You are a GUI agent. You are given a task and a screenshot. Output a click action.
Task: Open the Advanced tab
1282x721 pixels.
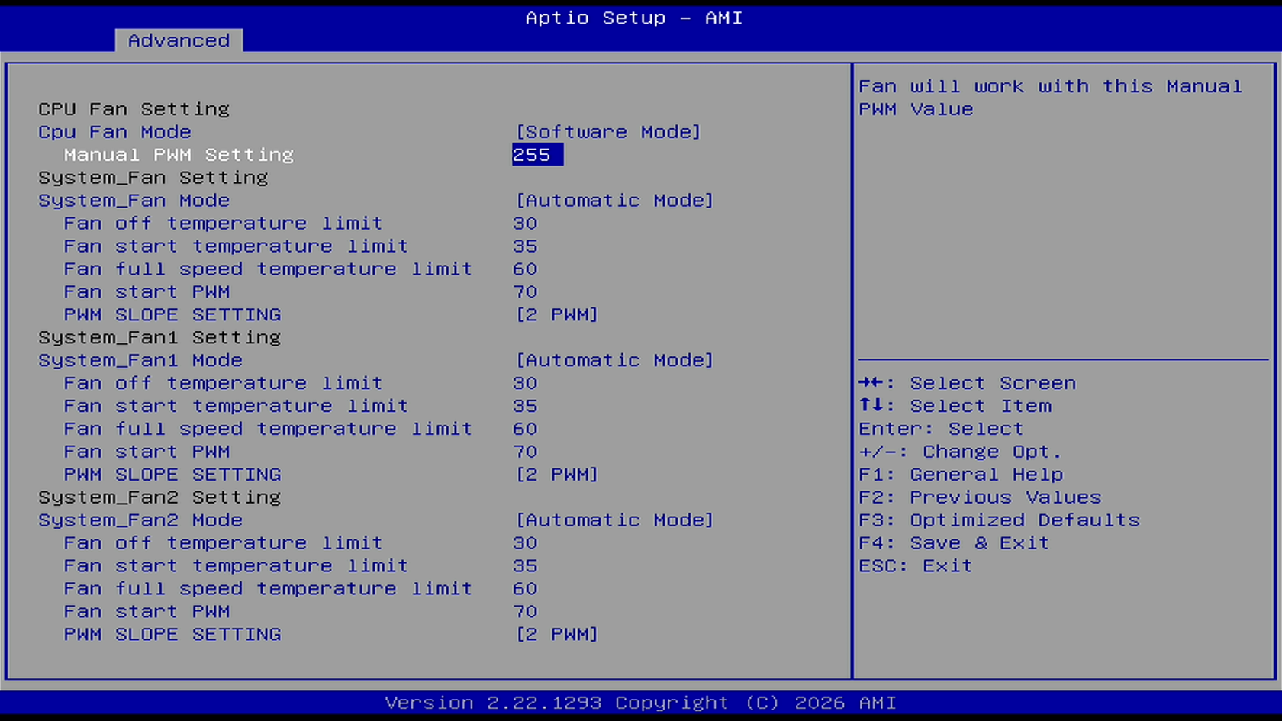[x=179, y=40]
